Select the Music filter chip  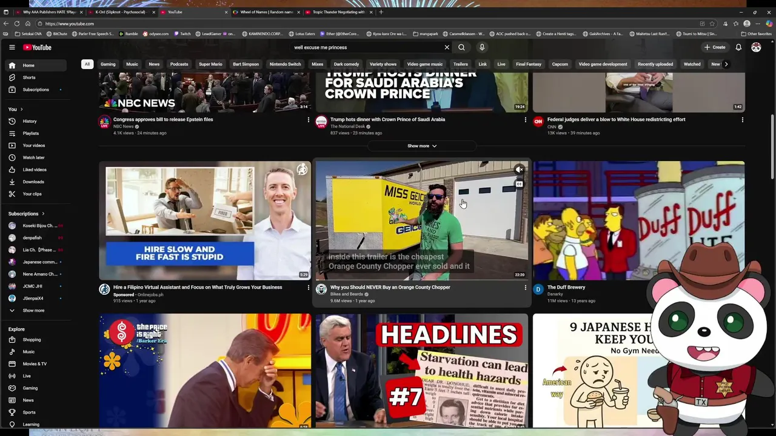pos(132,64)
